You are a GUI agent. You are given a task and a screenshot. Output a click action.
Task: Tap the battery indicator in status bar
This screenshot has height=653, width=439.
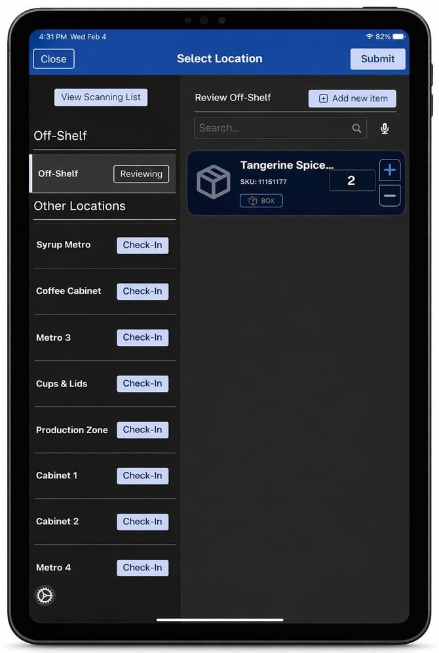point(398,37)
